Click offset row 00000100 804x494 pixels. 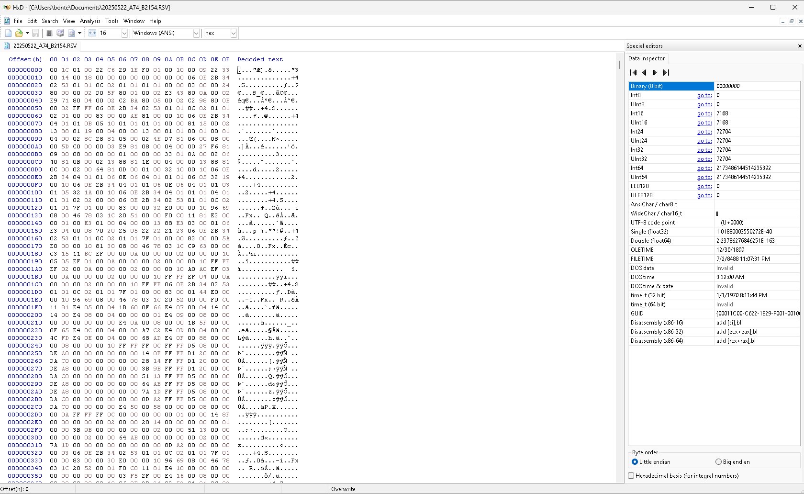(25, 192)
